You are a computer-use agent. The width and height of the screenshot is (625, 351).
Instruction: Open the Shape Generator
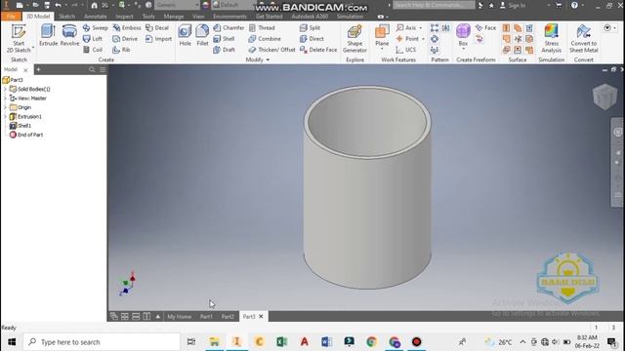tap(354, 39)
